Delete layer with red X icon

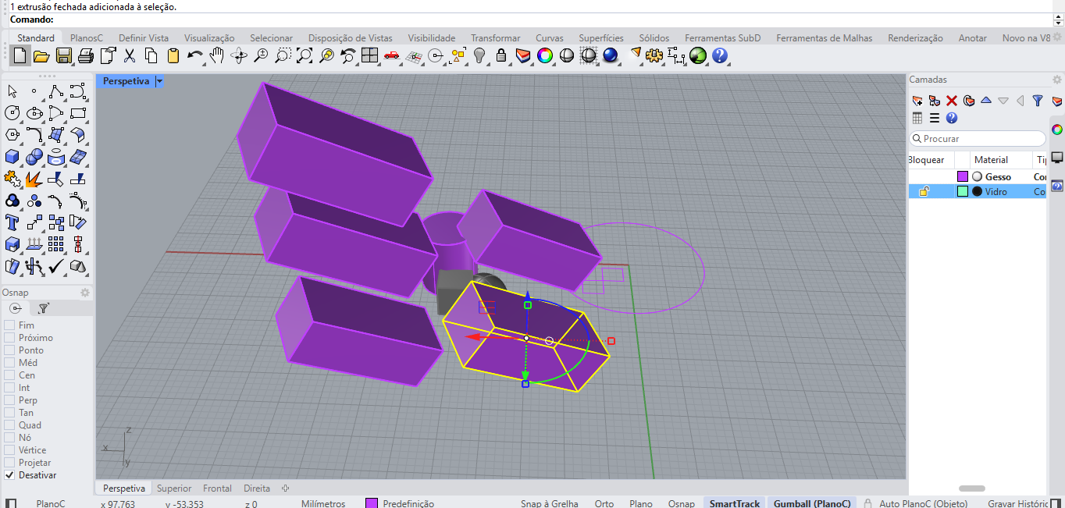(x=952, y=101)
